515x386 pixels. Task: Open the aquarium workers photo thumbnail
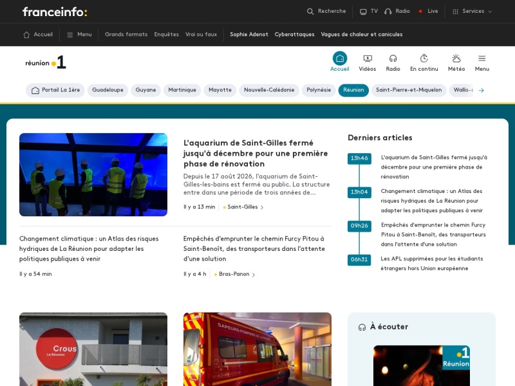pos(93,174)
